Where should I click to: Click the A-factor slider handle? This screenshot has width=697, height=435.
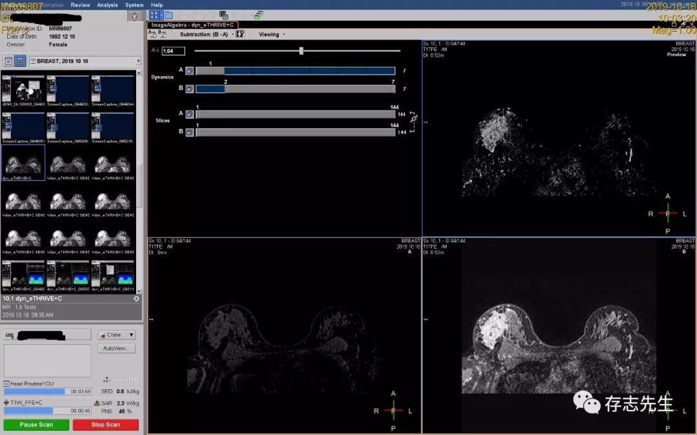click(301, 50)
